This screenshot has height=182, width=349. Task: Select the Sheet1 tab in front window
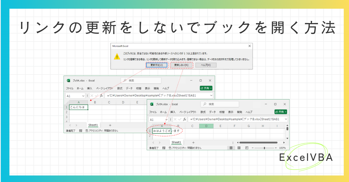[x=176, y=142]
